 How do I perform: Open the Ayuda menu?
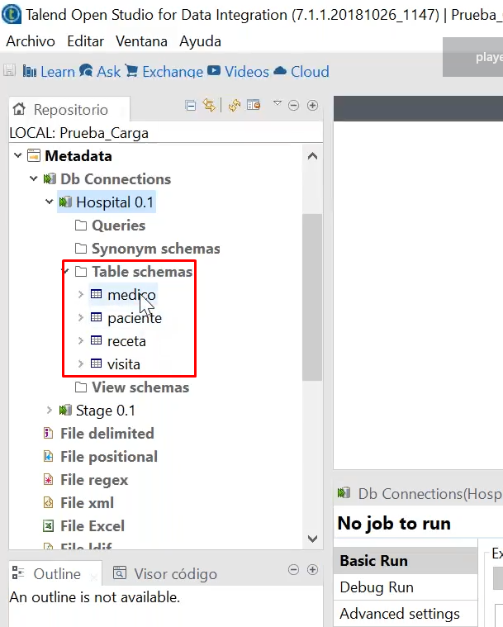click(x=201, y=41)
